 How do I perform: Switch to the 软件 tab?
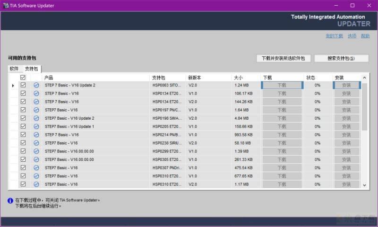14,69
